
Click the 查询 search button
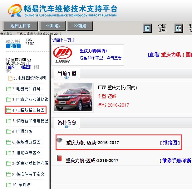(x=13, y=46)
